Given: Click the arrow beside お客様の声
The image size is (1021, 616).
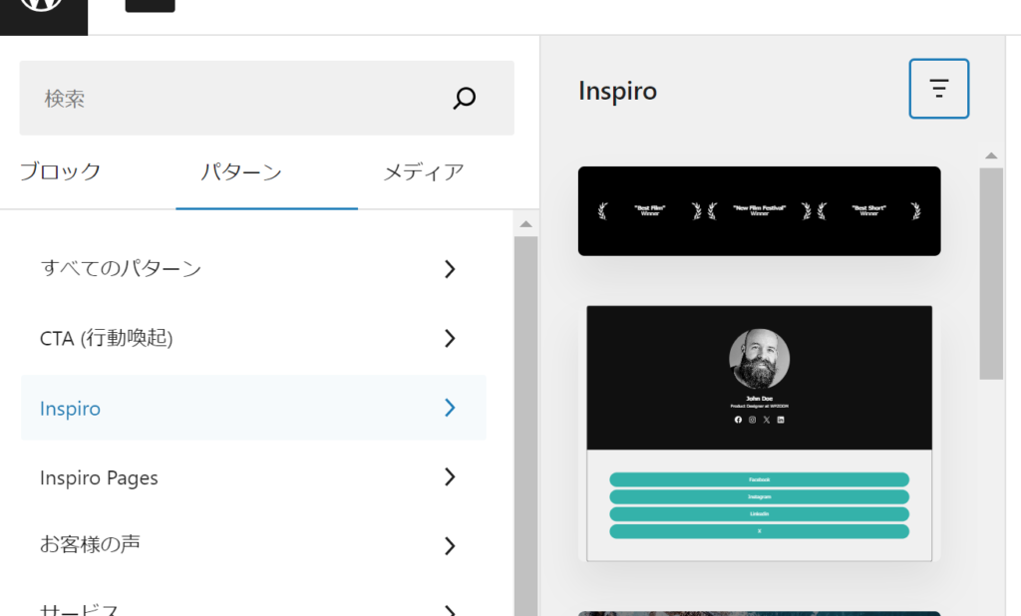Looking at the screenshot, I should (450, 545).
